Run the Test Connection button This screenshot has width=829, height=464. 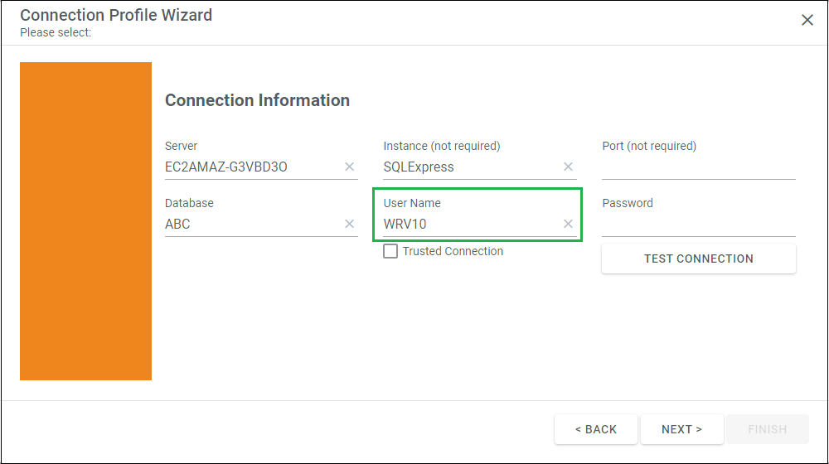point(698,259)
